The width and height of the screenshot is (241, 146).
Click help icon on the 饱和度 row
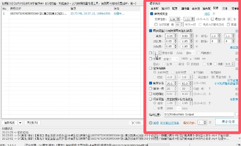pyautogui.click(x=196, y=46)
